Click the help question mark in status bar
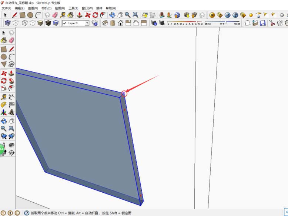This screenshot has height=216, width=288. (27, 213)
